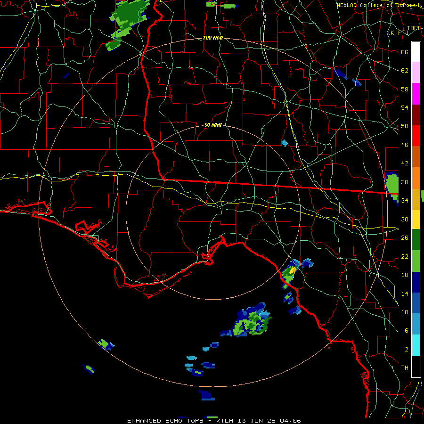Click the 22 value on the color scale
Image resolution: width=424 pixels, height=424 pixels.
pyautogui.click(x=405, y=256)
